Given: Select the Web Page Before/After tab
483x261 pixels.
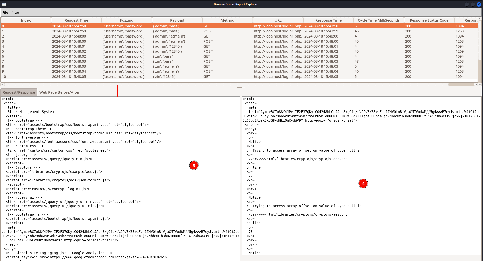Looking at the screenshot, I should click(59, 92).
